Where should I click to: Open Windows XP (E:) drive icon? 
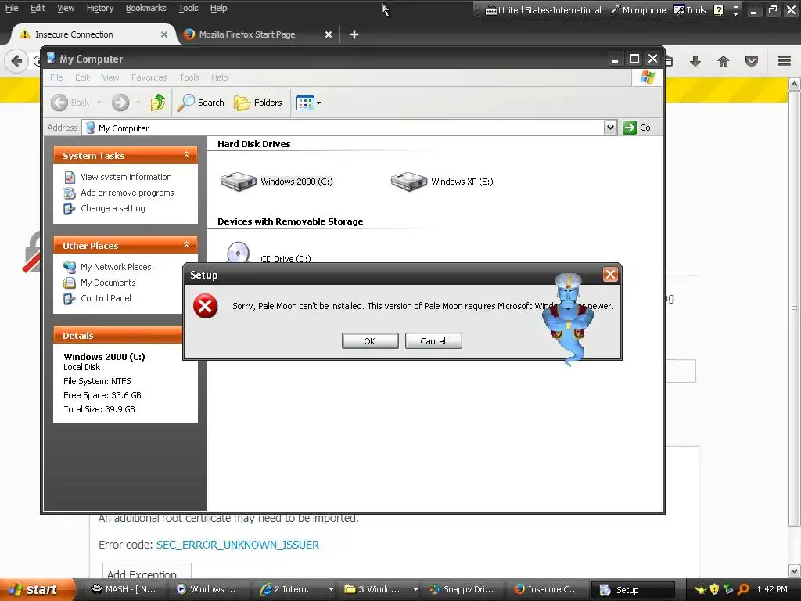(x=408, y=182)
